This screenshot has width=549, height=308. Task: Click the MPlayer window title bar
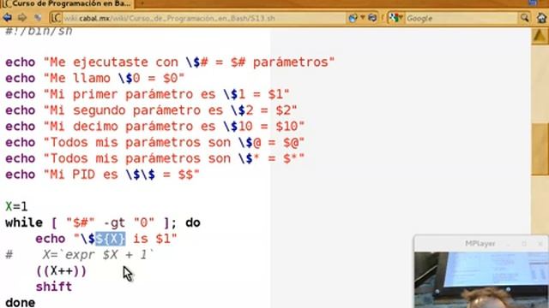[480, 243]
